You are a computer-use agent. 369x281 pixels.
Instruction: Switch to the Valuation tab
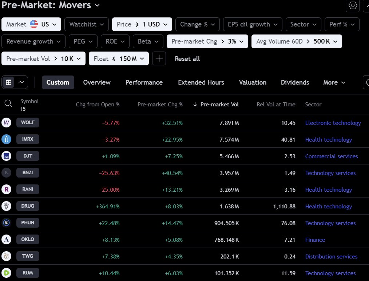(253, 82)
